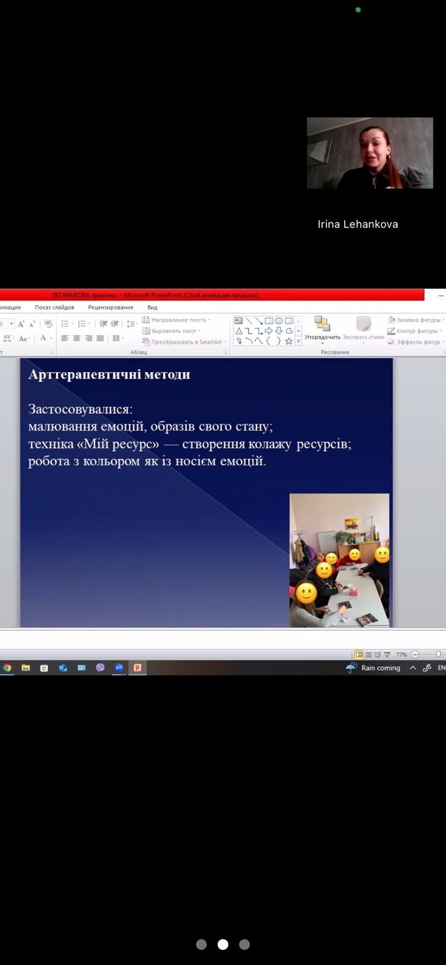
Task: Open Zoom from the taskbar
Action: 119,668
